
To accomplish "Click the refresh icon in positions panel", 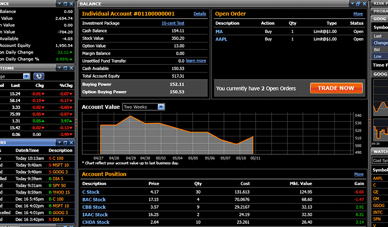I will (38, 76).
